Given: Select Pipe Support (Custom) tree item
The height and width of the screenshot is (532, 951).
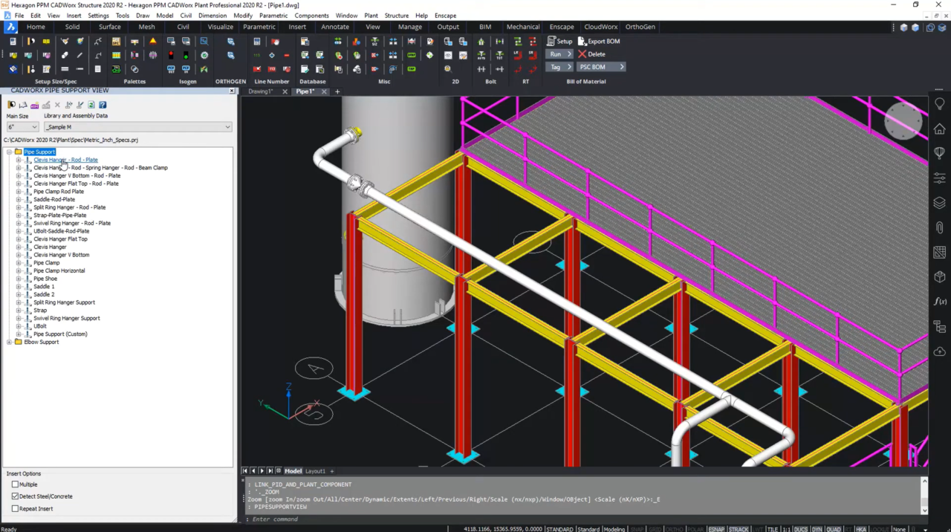Looking at the screenshot, I should coord(60,334).
